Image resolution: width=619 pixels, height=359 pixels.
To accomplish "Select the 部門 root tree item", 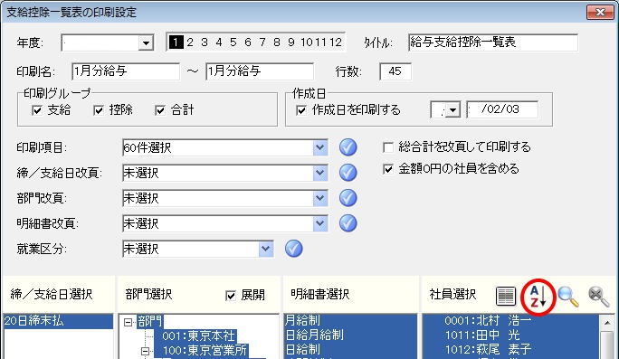I will [149, 321].
